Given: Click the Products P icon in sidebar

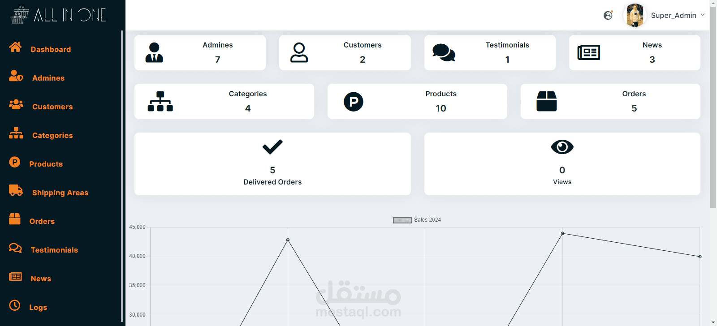Looking at the screenshot, I should click(15, 162).
